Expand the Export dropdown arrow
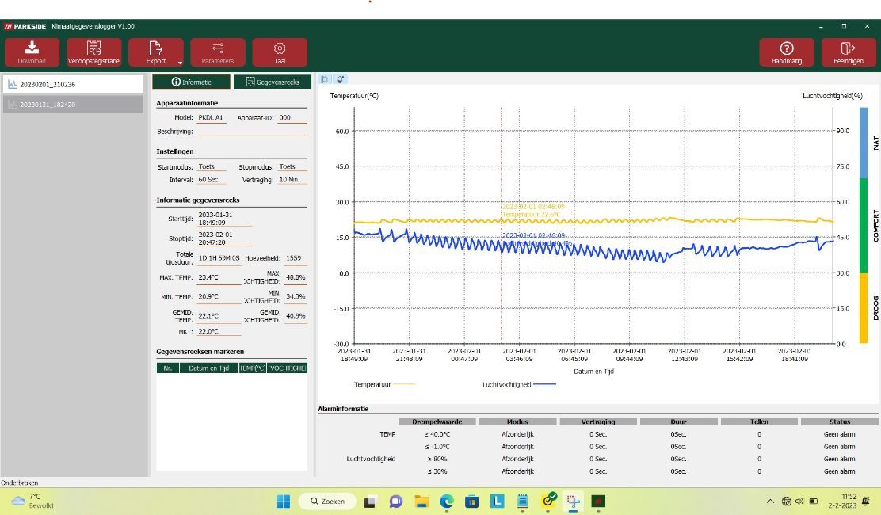 point(180,63)
